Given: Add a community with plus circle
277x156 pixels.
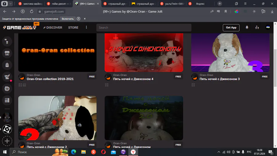Looking at the screenshot, I should coord(7,141).
